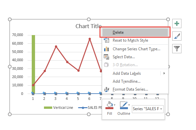Expand the Add Data Labels submenu arrow

tap(164, 73)
